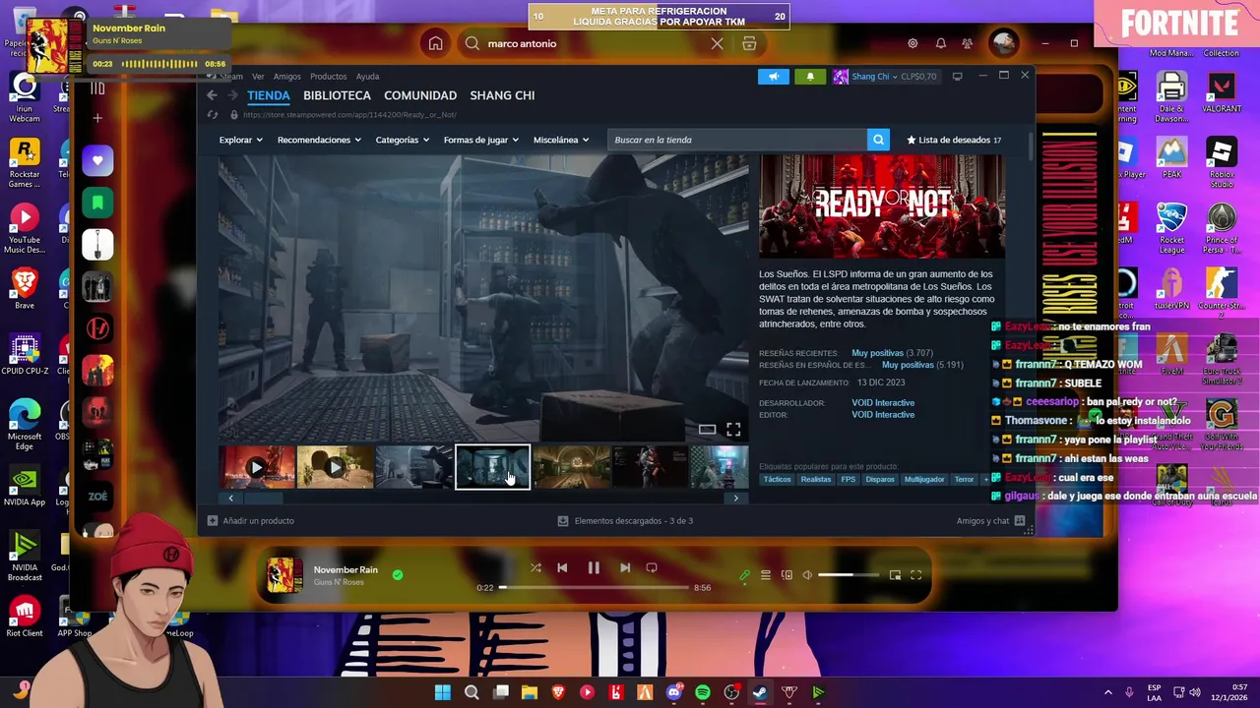This screenshot has width=1260, height=708.
Task: Open Spotify from the Windows taskbar
Action: click(x=702, y=692)
